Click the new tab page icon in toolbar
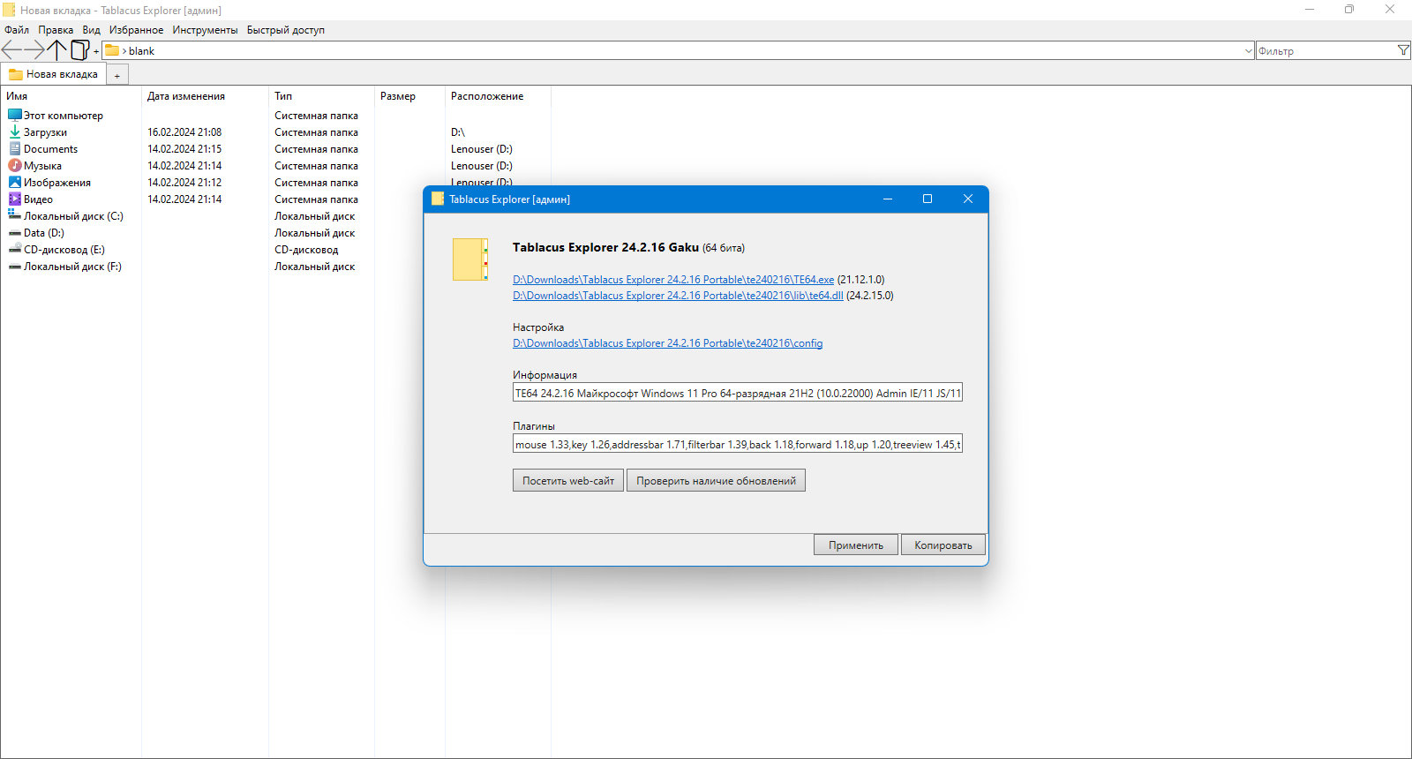This screenshot has height=759, width=1412. point(79,49)
